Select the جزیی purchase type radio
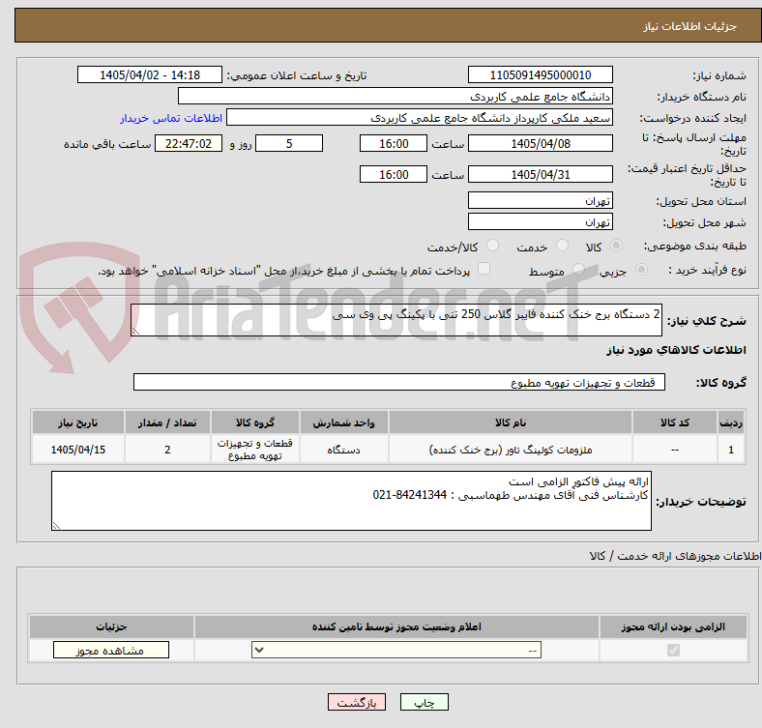 [641, 269]
